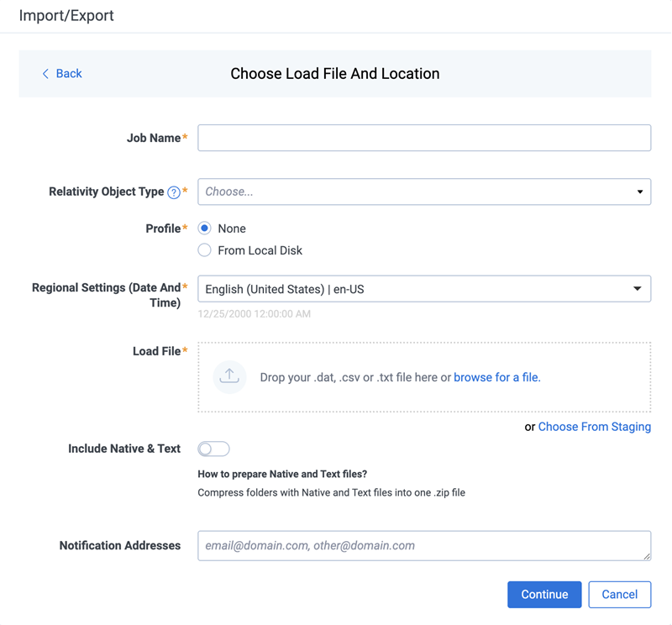Click the browse for a file link
The width and height of the screenshot is (672, 625).
click(496, 377)
